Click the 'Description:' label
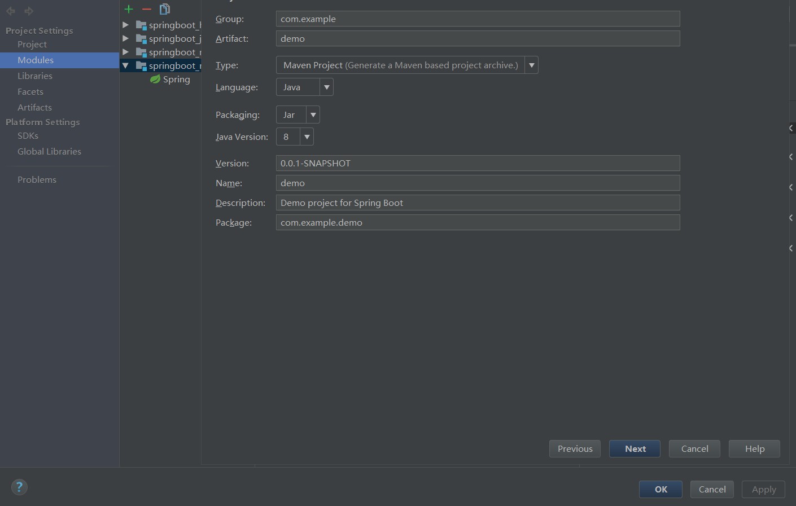This screenshot has width=796, height=506. 240,203
